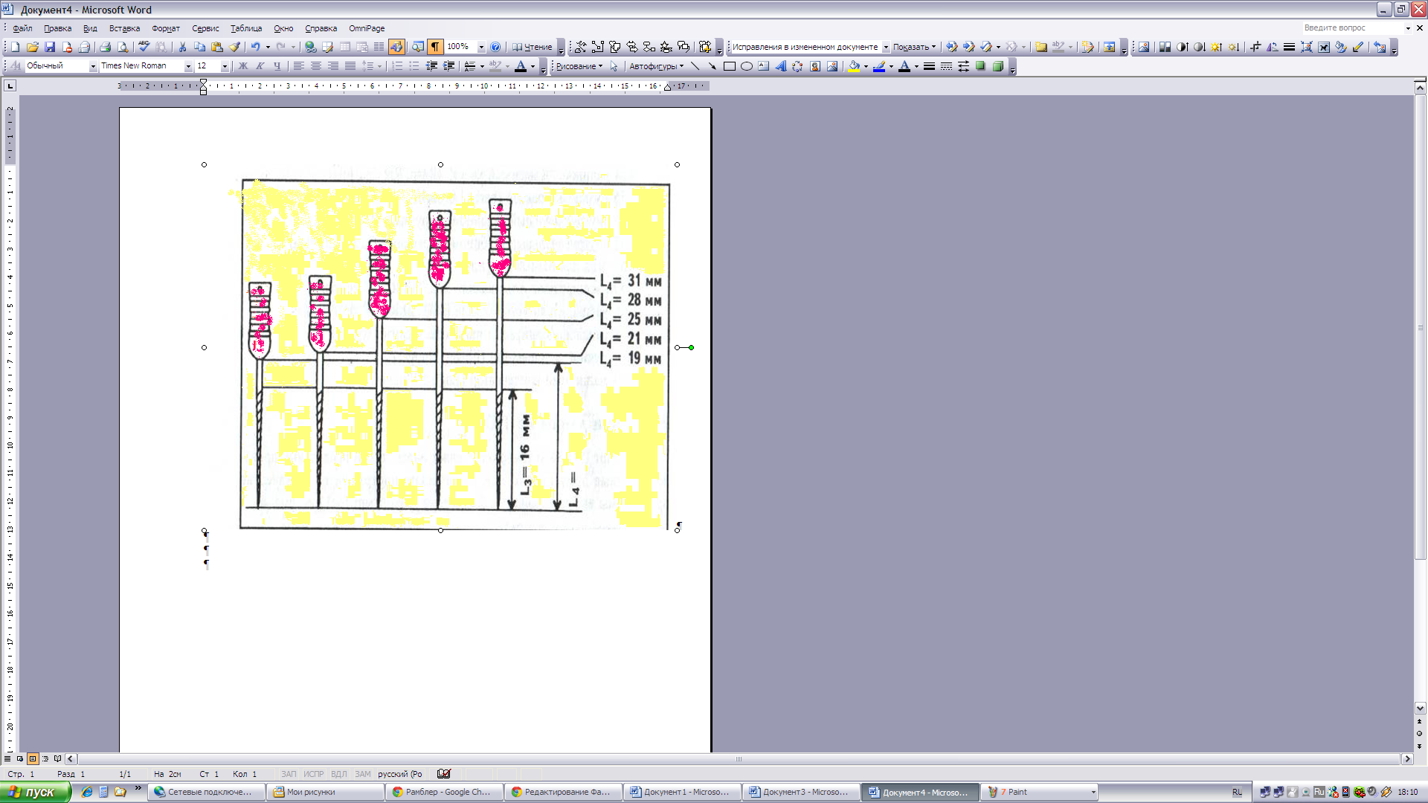The image size is (1428, 803).
Task: Click the Undo arrow icon
Action: coord(255,47)
